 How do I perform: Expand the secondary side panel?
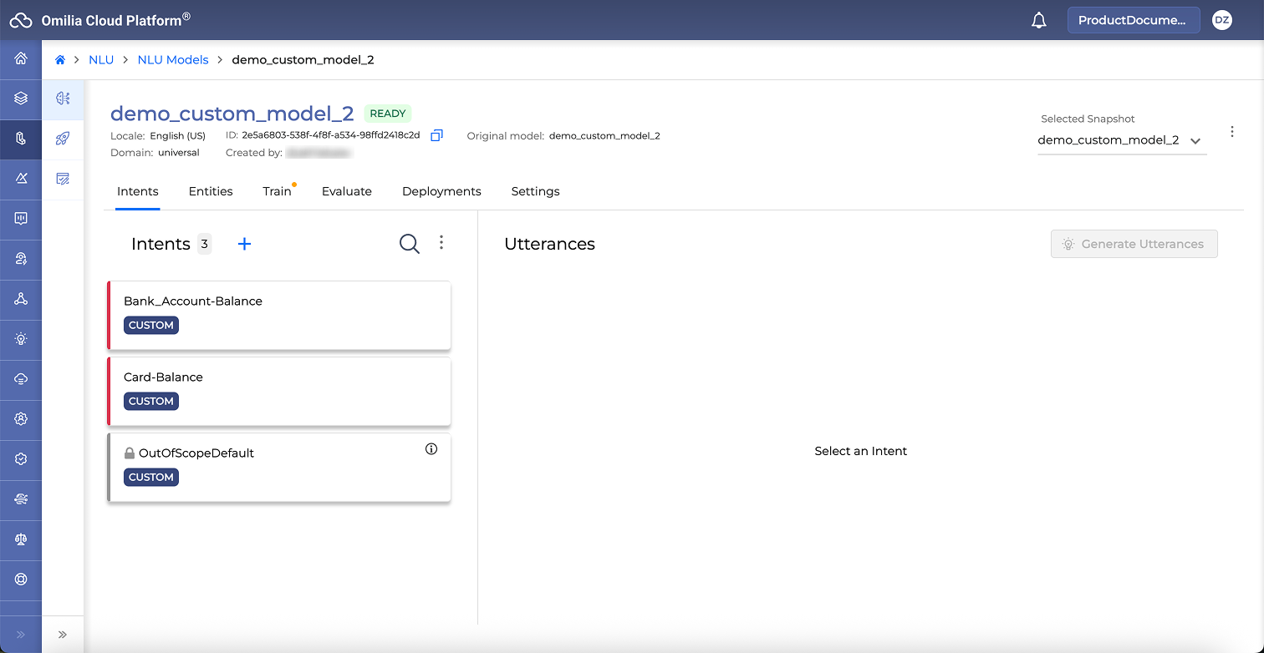tap(63, 635)
